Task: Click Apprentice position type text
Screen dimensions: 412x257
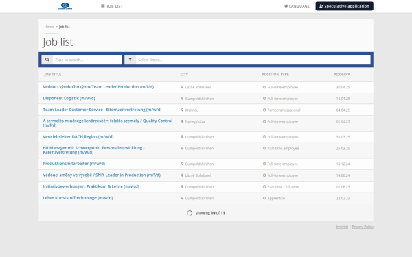Action: click(x=276, y=198)
